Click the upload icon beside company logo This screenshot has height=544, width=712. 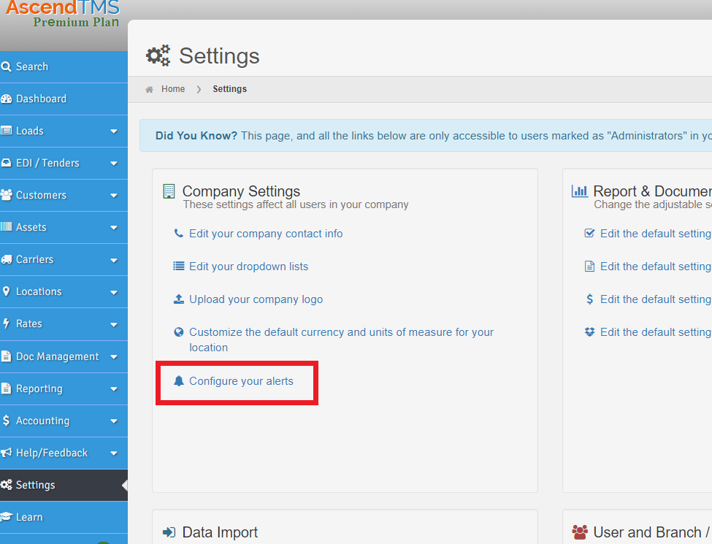point(179,299)
